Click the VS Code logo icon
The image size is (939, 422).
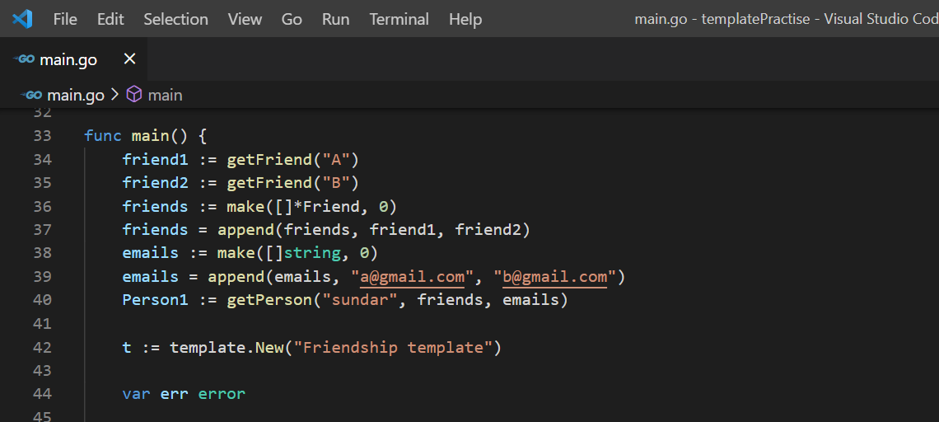point(22,19)
